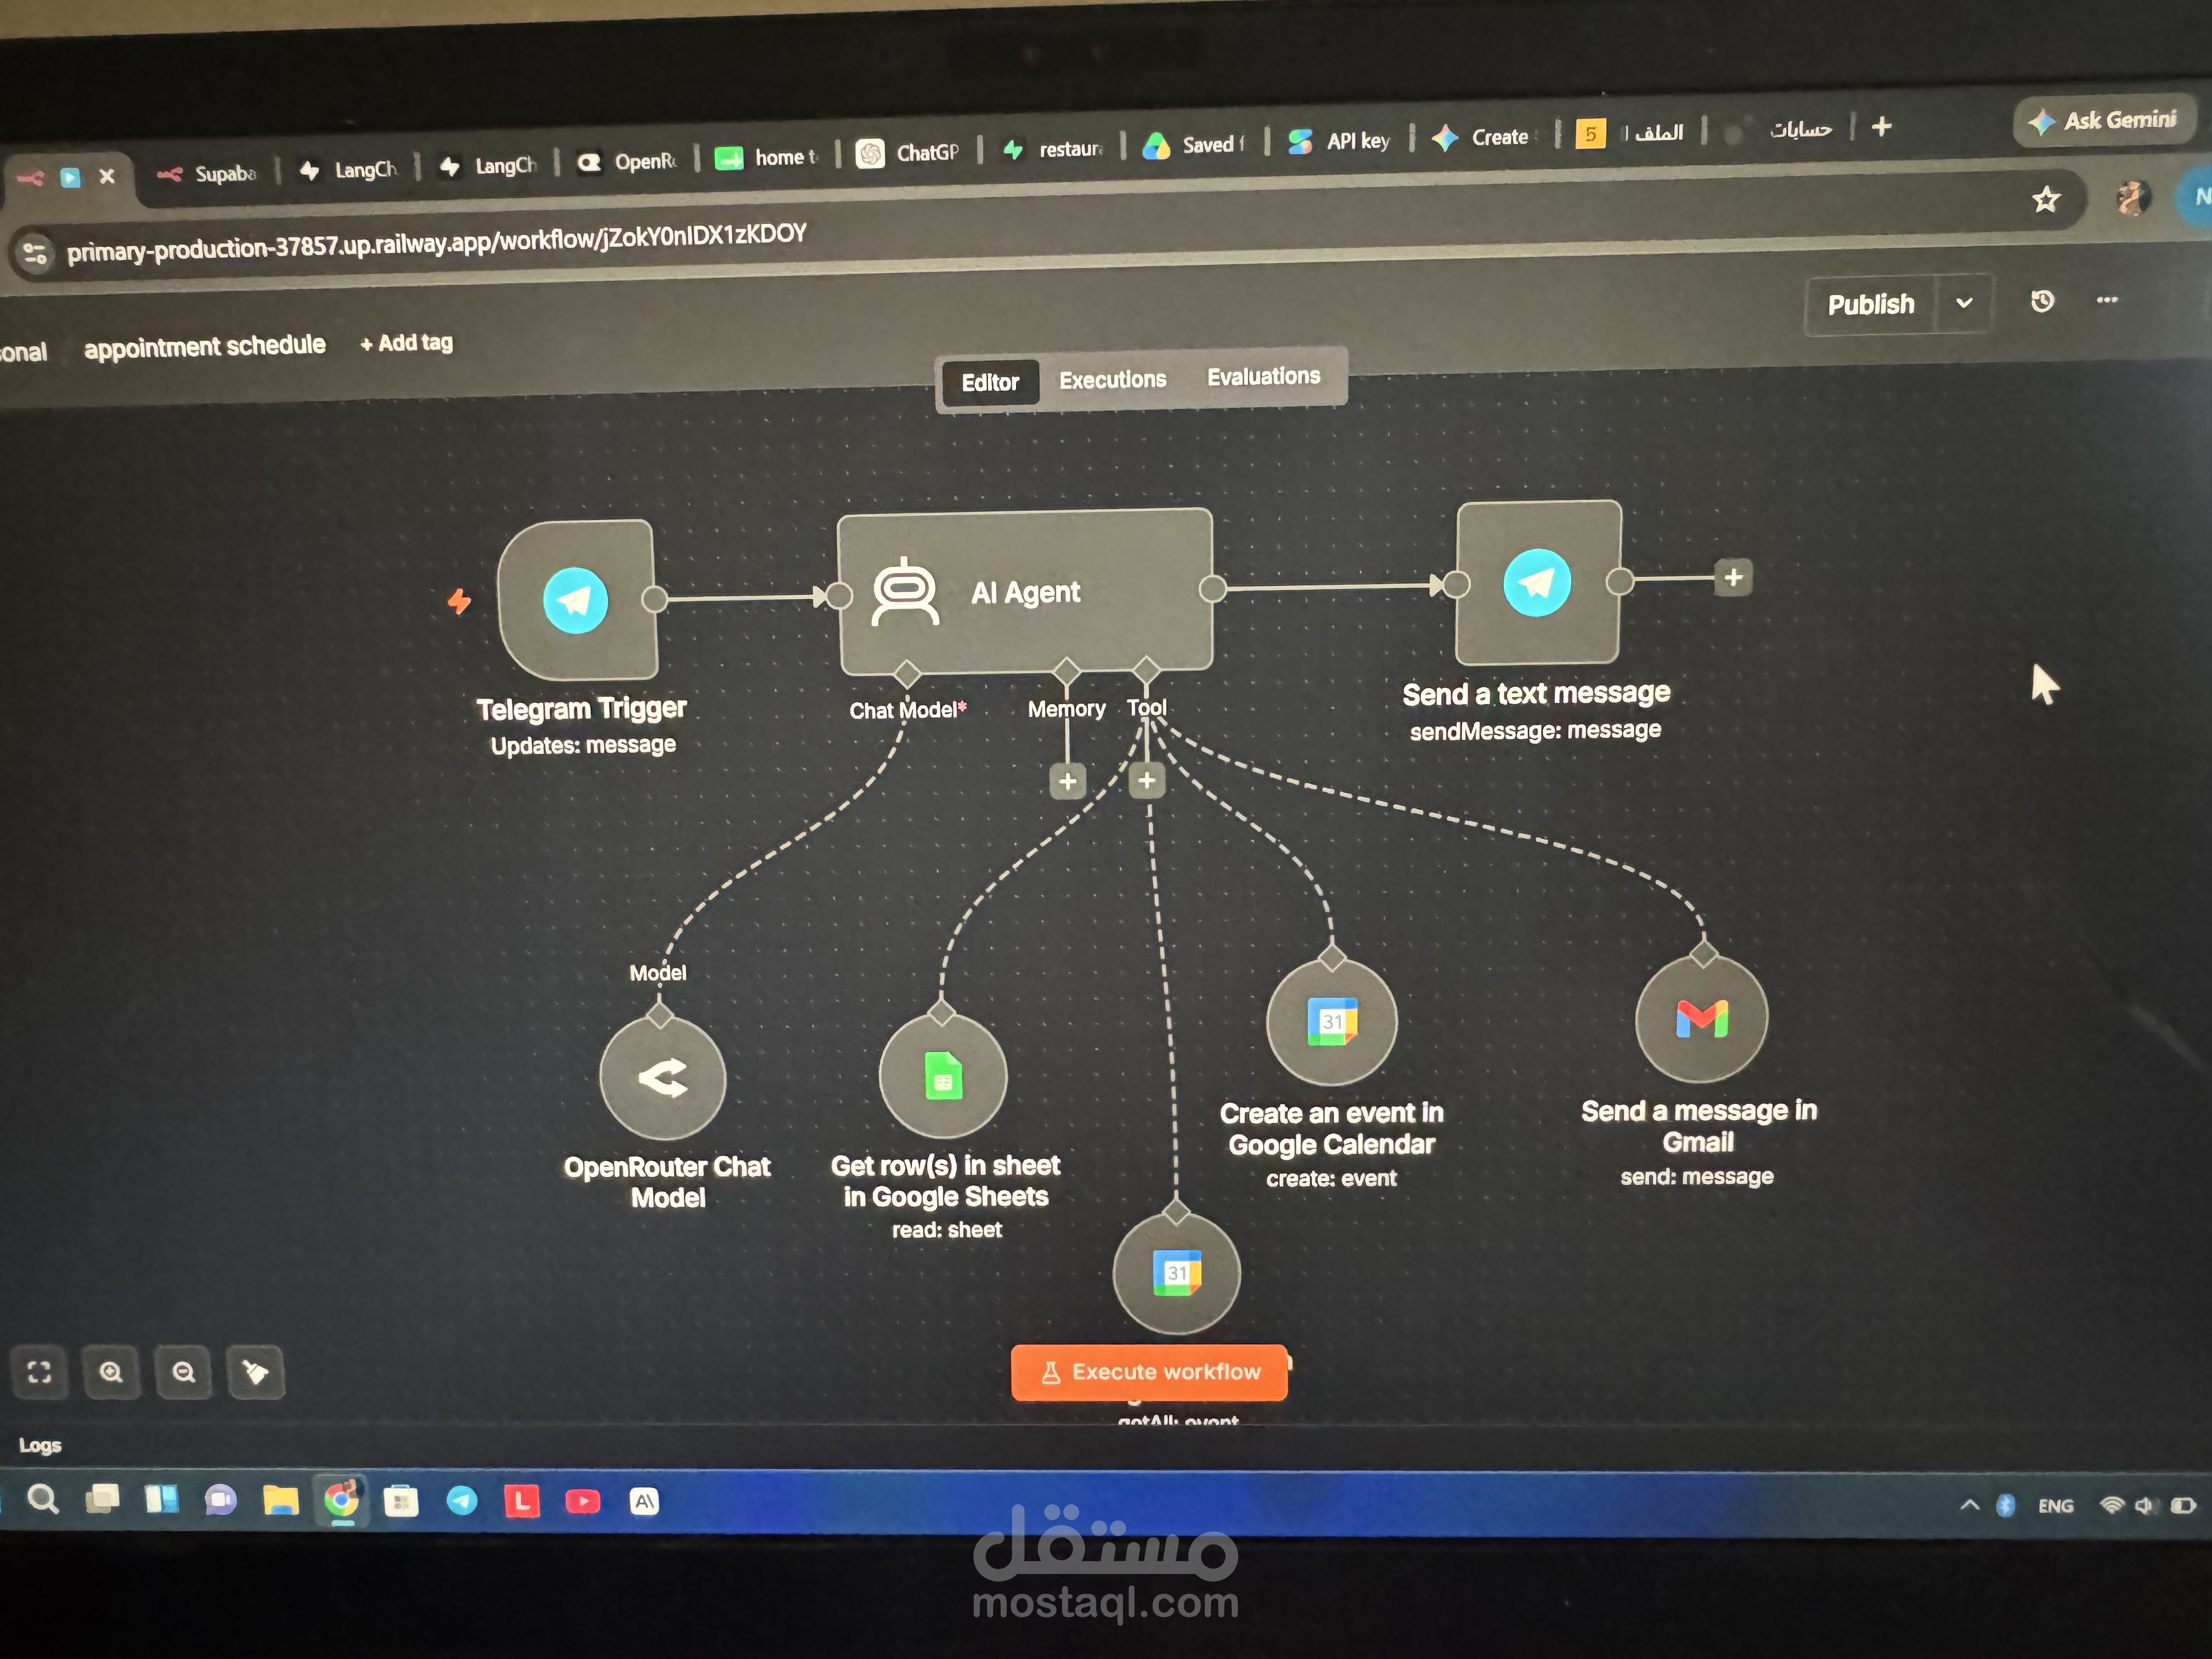Click the + Add tag link

click(x=406, y=343)
